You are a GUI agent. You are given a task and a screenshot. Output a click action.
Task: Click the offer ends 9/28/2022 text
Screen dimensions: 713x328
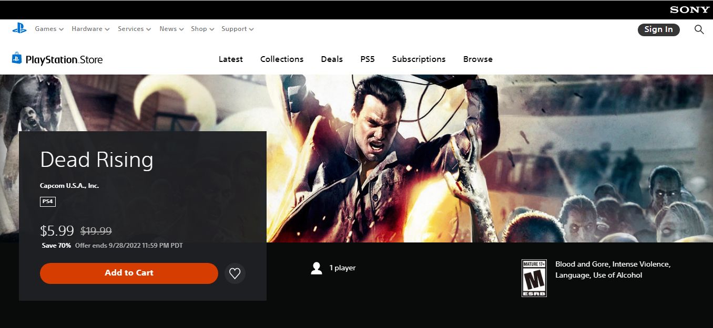tap(129, 246)
